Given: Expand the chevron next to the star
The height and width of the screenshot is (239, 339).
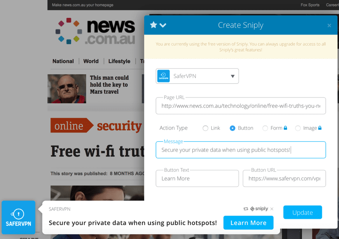Looking at the screenshot, I should coord(163,25).
